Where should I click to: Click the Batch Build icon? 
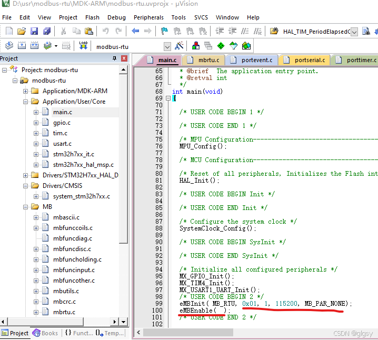coord(47,46)
